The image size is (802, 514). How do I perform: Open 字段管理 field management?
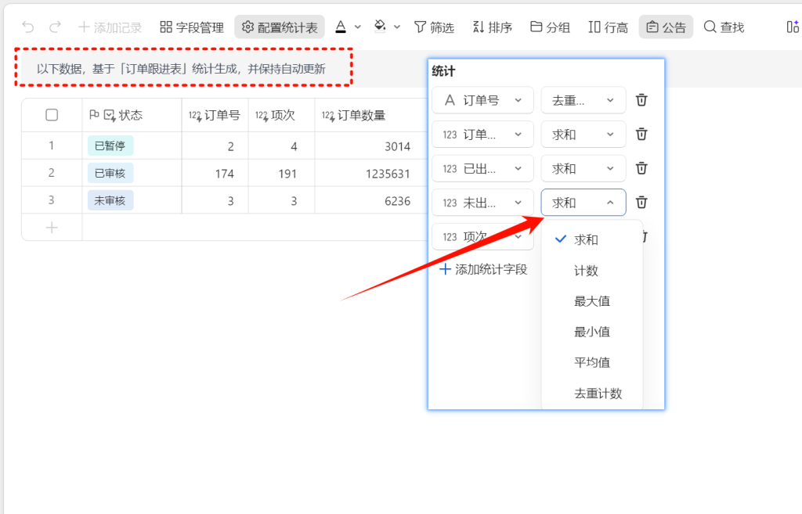[192, 27]
